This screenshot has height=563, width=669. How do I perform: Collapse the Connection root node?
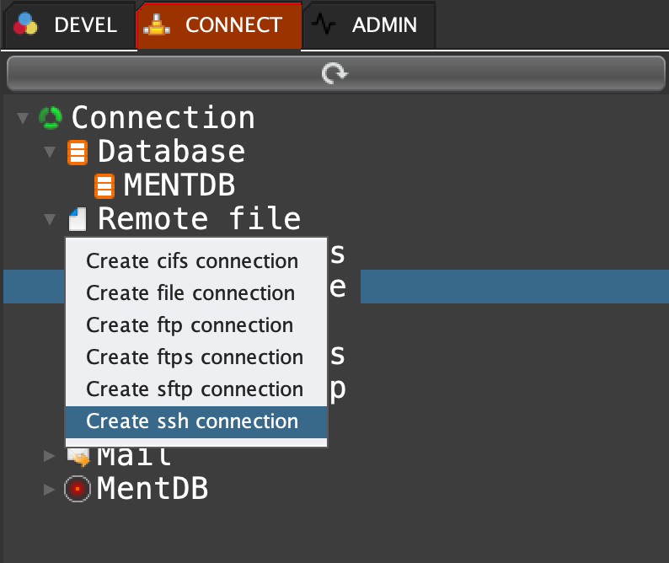coord(23,118)
